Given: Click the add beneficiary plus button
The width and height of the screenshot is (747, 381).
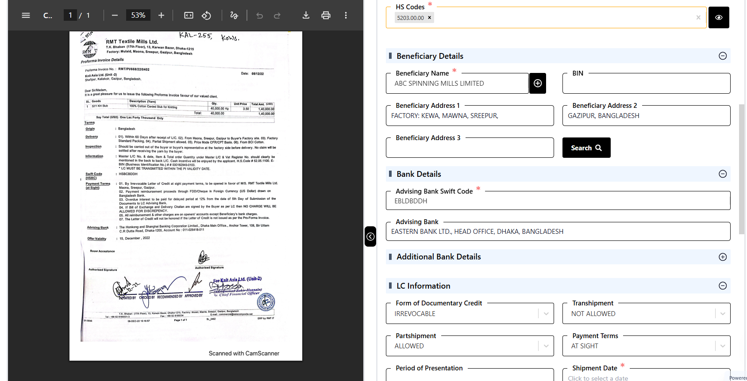Looking at the screenshot, I should pos(538,84).
